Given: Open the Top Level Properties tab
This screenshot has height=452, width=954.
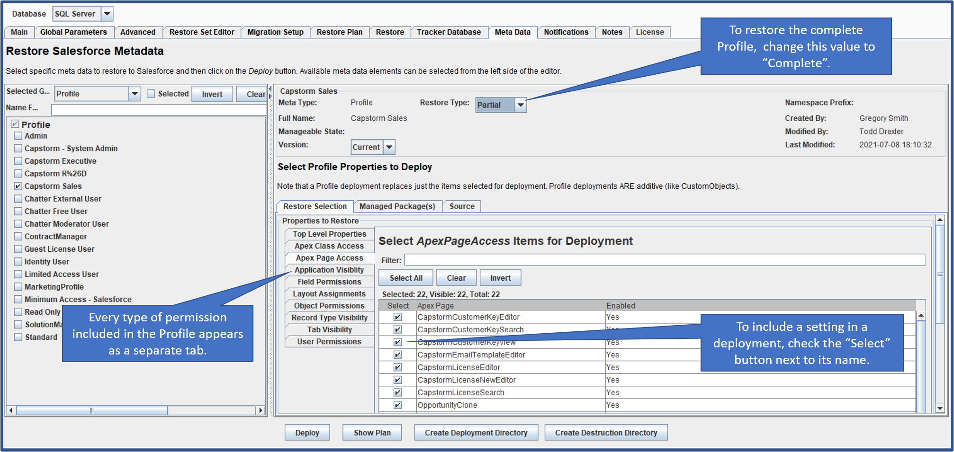Looking at the screenshot, I should point(329,234).
